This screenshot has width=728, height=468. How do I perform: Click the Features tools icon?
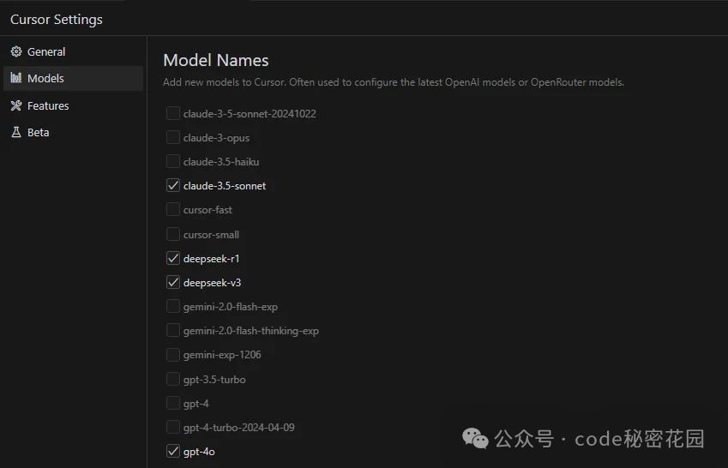[16, 105]
